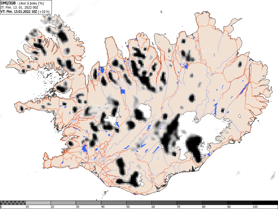Click the 90-100 black legend swatch
This screenshot has width=278, height=209.
tap(240, 203)
